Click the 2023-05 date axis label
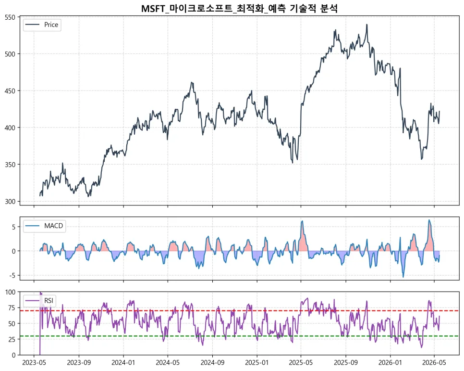Image resolution: width=464 pixels, height=371 pixels. 34,363
